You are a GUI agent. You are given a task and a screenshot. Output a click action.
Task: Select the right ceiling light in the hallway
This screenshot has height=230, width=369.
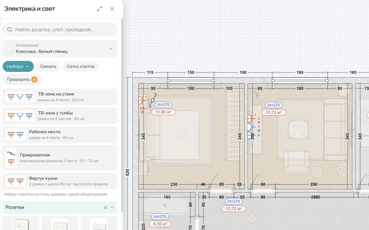338,218
